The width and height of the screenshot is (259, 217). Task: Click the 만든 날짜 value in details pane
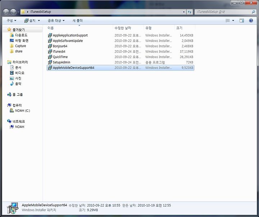(x=154, y=205)
